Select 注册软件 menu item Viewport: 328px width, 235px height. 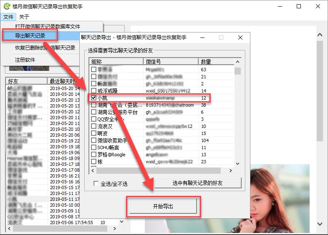tap(25, 60)
